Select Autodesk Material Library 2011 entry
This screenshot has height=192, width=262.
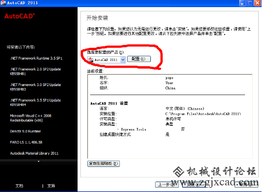34,153
